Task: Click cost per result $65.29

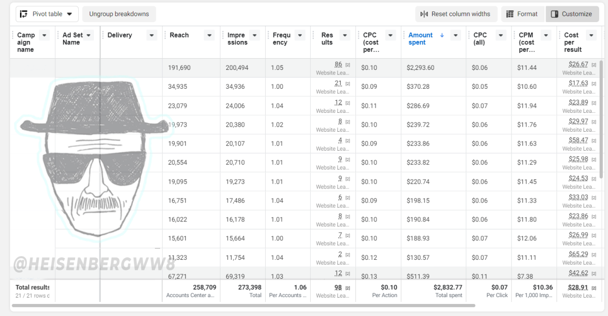Action: [x=578, y=255]
